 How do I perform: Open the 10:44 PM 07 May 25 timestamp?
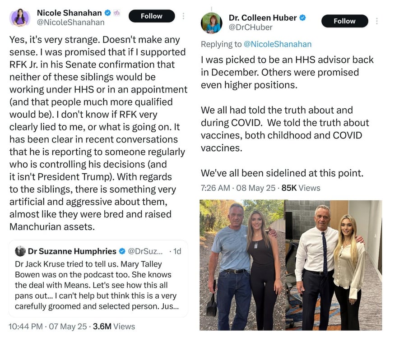47,327
